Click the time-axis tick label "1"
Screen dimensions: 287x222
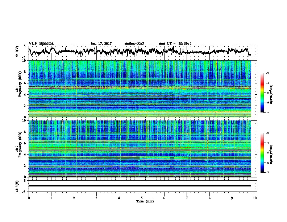pyautogui.click(x=51, y=198)
